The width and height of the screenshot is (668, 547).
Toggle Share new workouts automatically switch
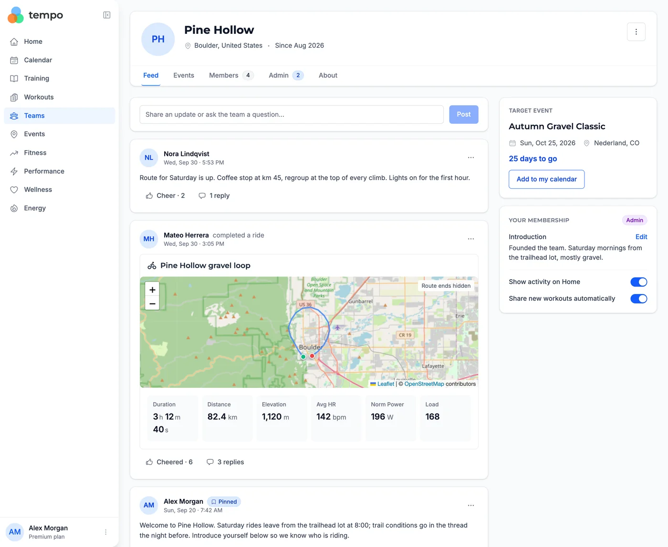click(x=639, y=299)
